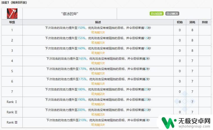Select level 1 cell in 等级 column
The image size is (213, 130).
coord(12,30)
